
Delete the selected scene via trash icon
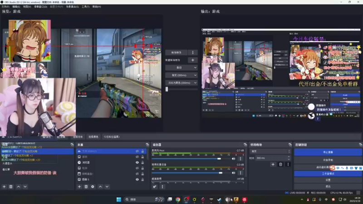pyautogui.click(x=11, y=187)
